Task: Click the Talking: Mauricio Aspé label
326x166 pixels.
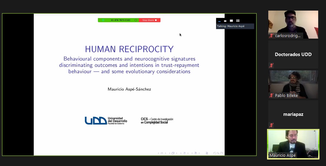Action: pos(231,26)
